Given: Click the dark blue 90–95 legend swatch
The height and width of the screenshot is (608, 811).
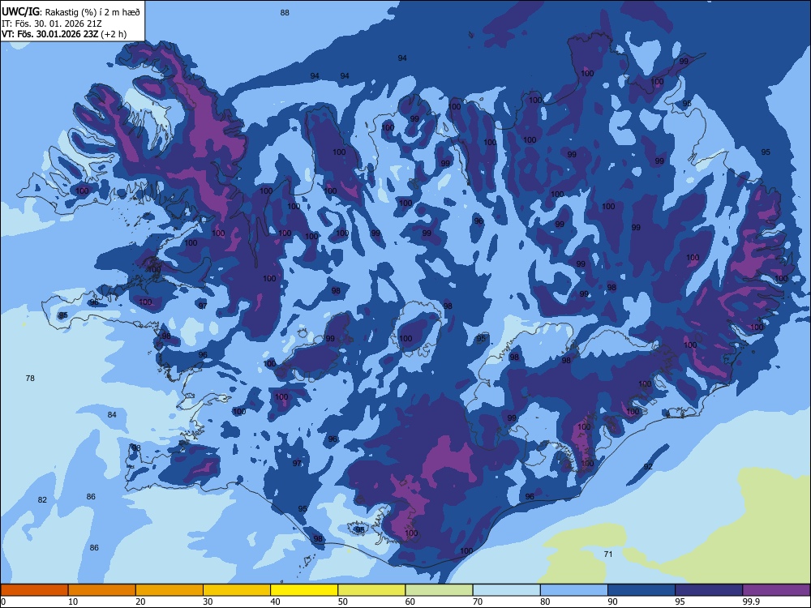Looking at the screenshot, I should (x=642, y=590).
